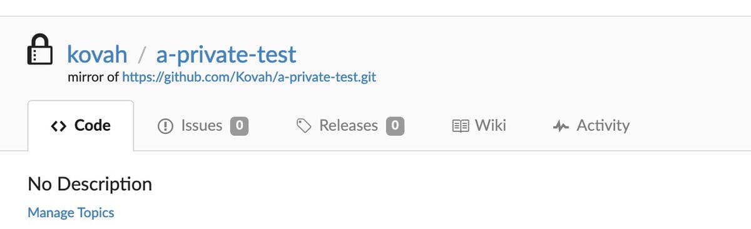
Task: Click the Manage Topics link
Action: click(71, 213)
